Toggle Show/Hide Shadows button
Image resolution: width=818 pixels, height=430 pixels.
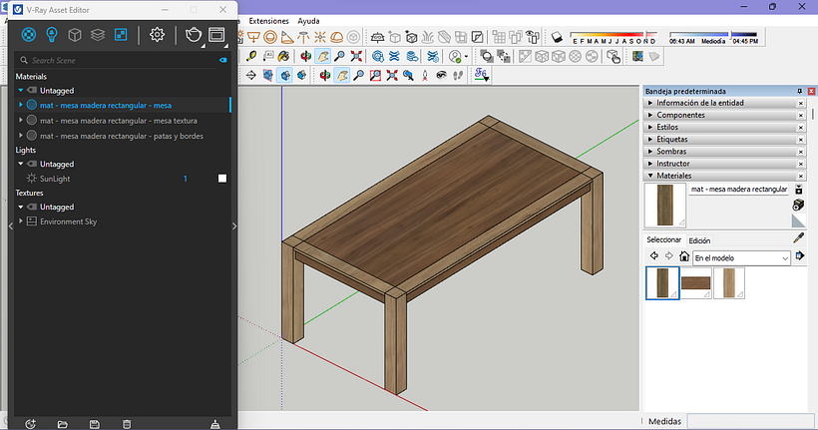(557, 37)
